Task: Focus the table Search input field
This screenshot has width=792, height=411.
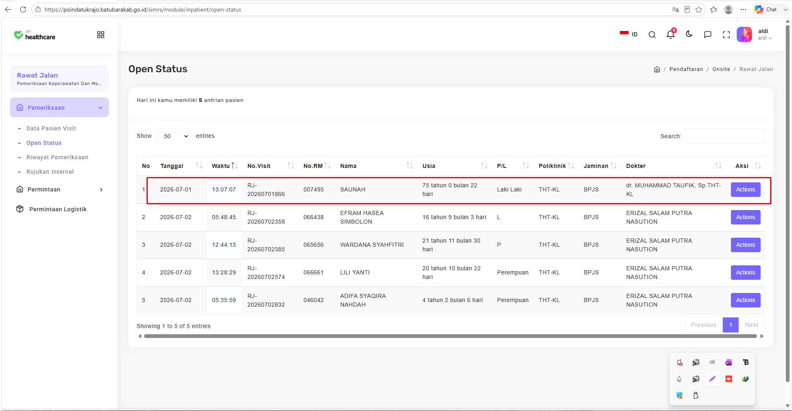Action: point(725,136)
